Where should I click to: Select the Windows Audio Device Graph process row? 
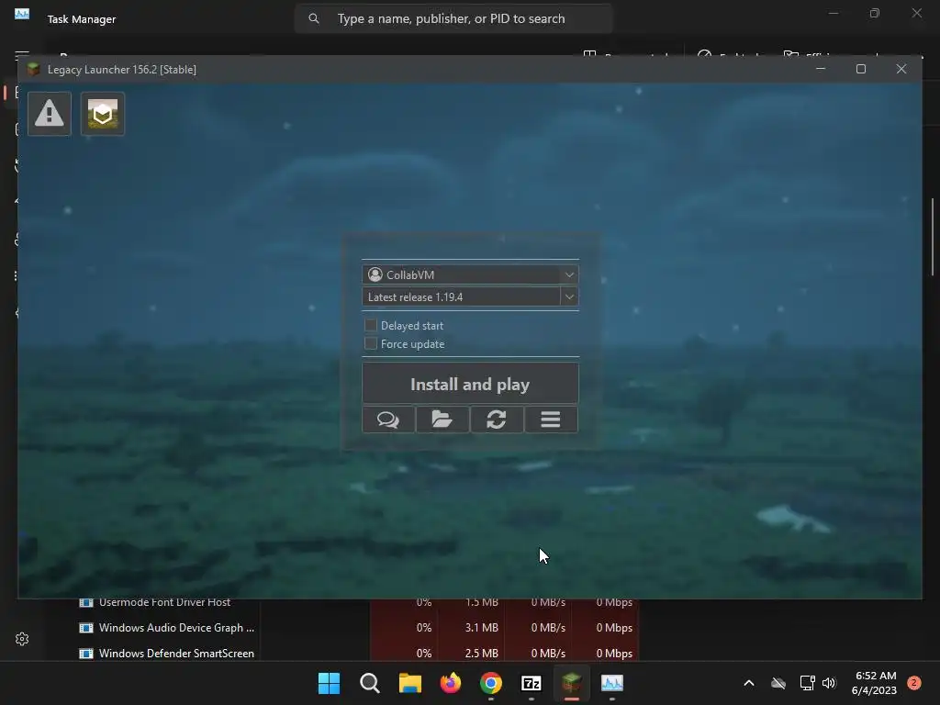pyautogui.click(x=359, y=628)
